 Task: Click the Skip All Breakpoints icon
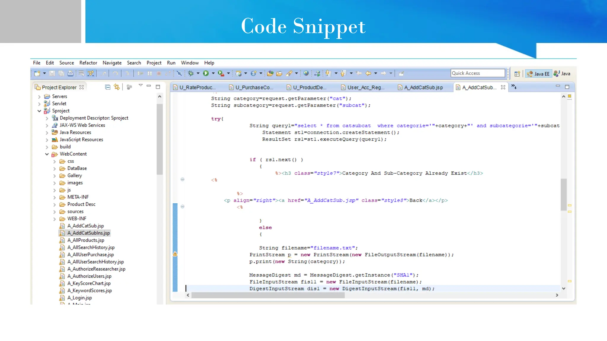179,73
